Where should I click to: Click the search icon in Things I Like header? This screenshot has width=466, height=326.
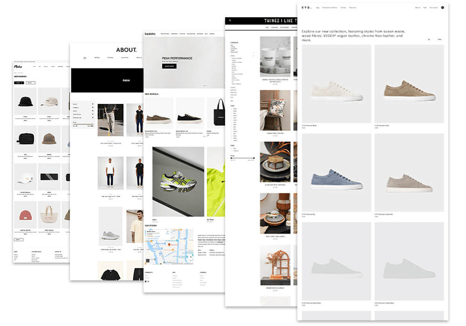[x=230, y=20]
